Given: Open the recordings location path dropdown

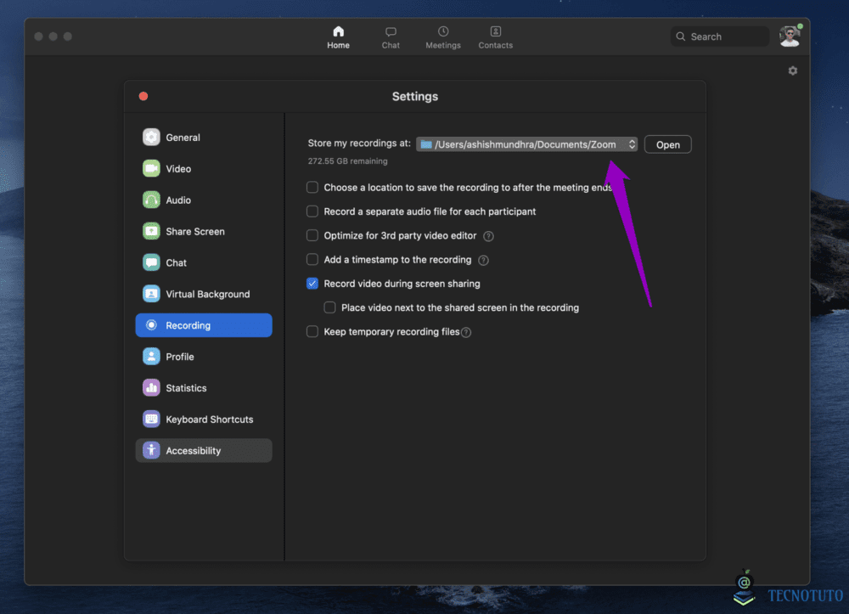Looking at the screenshot, I should click(526, 144).
